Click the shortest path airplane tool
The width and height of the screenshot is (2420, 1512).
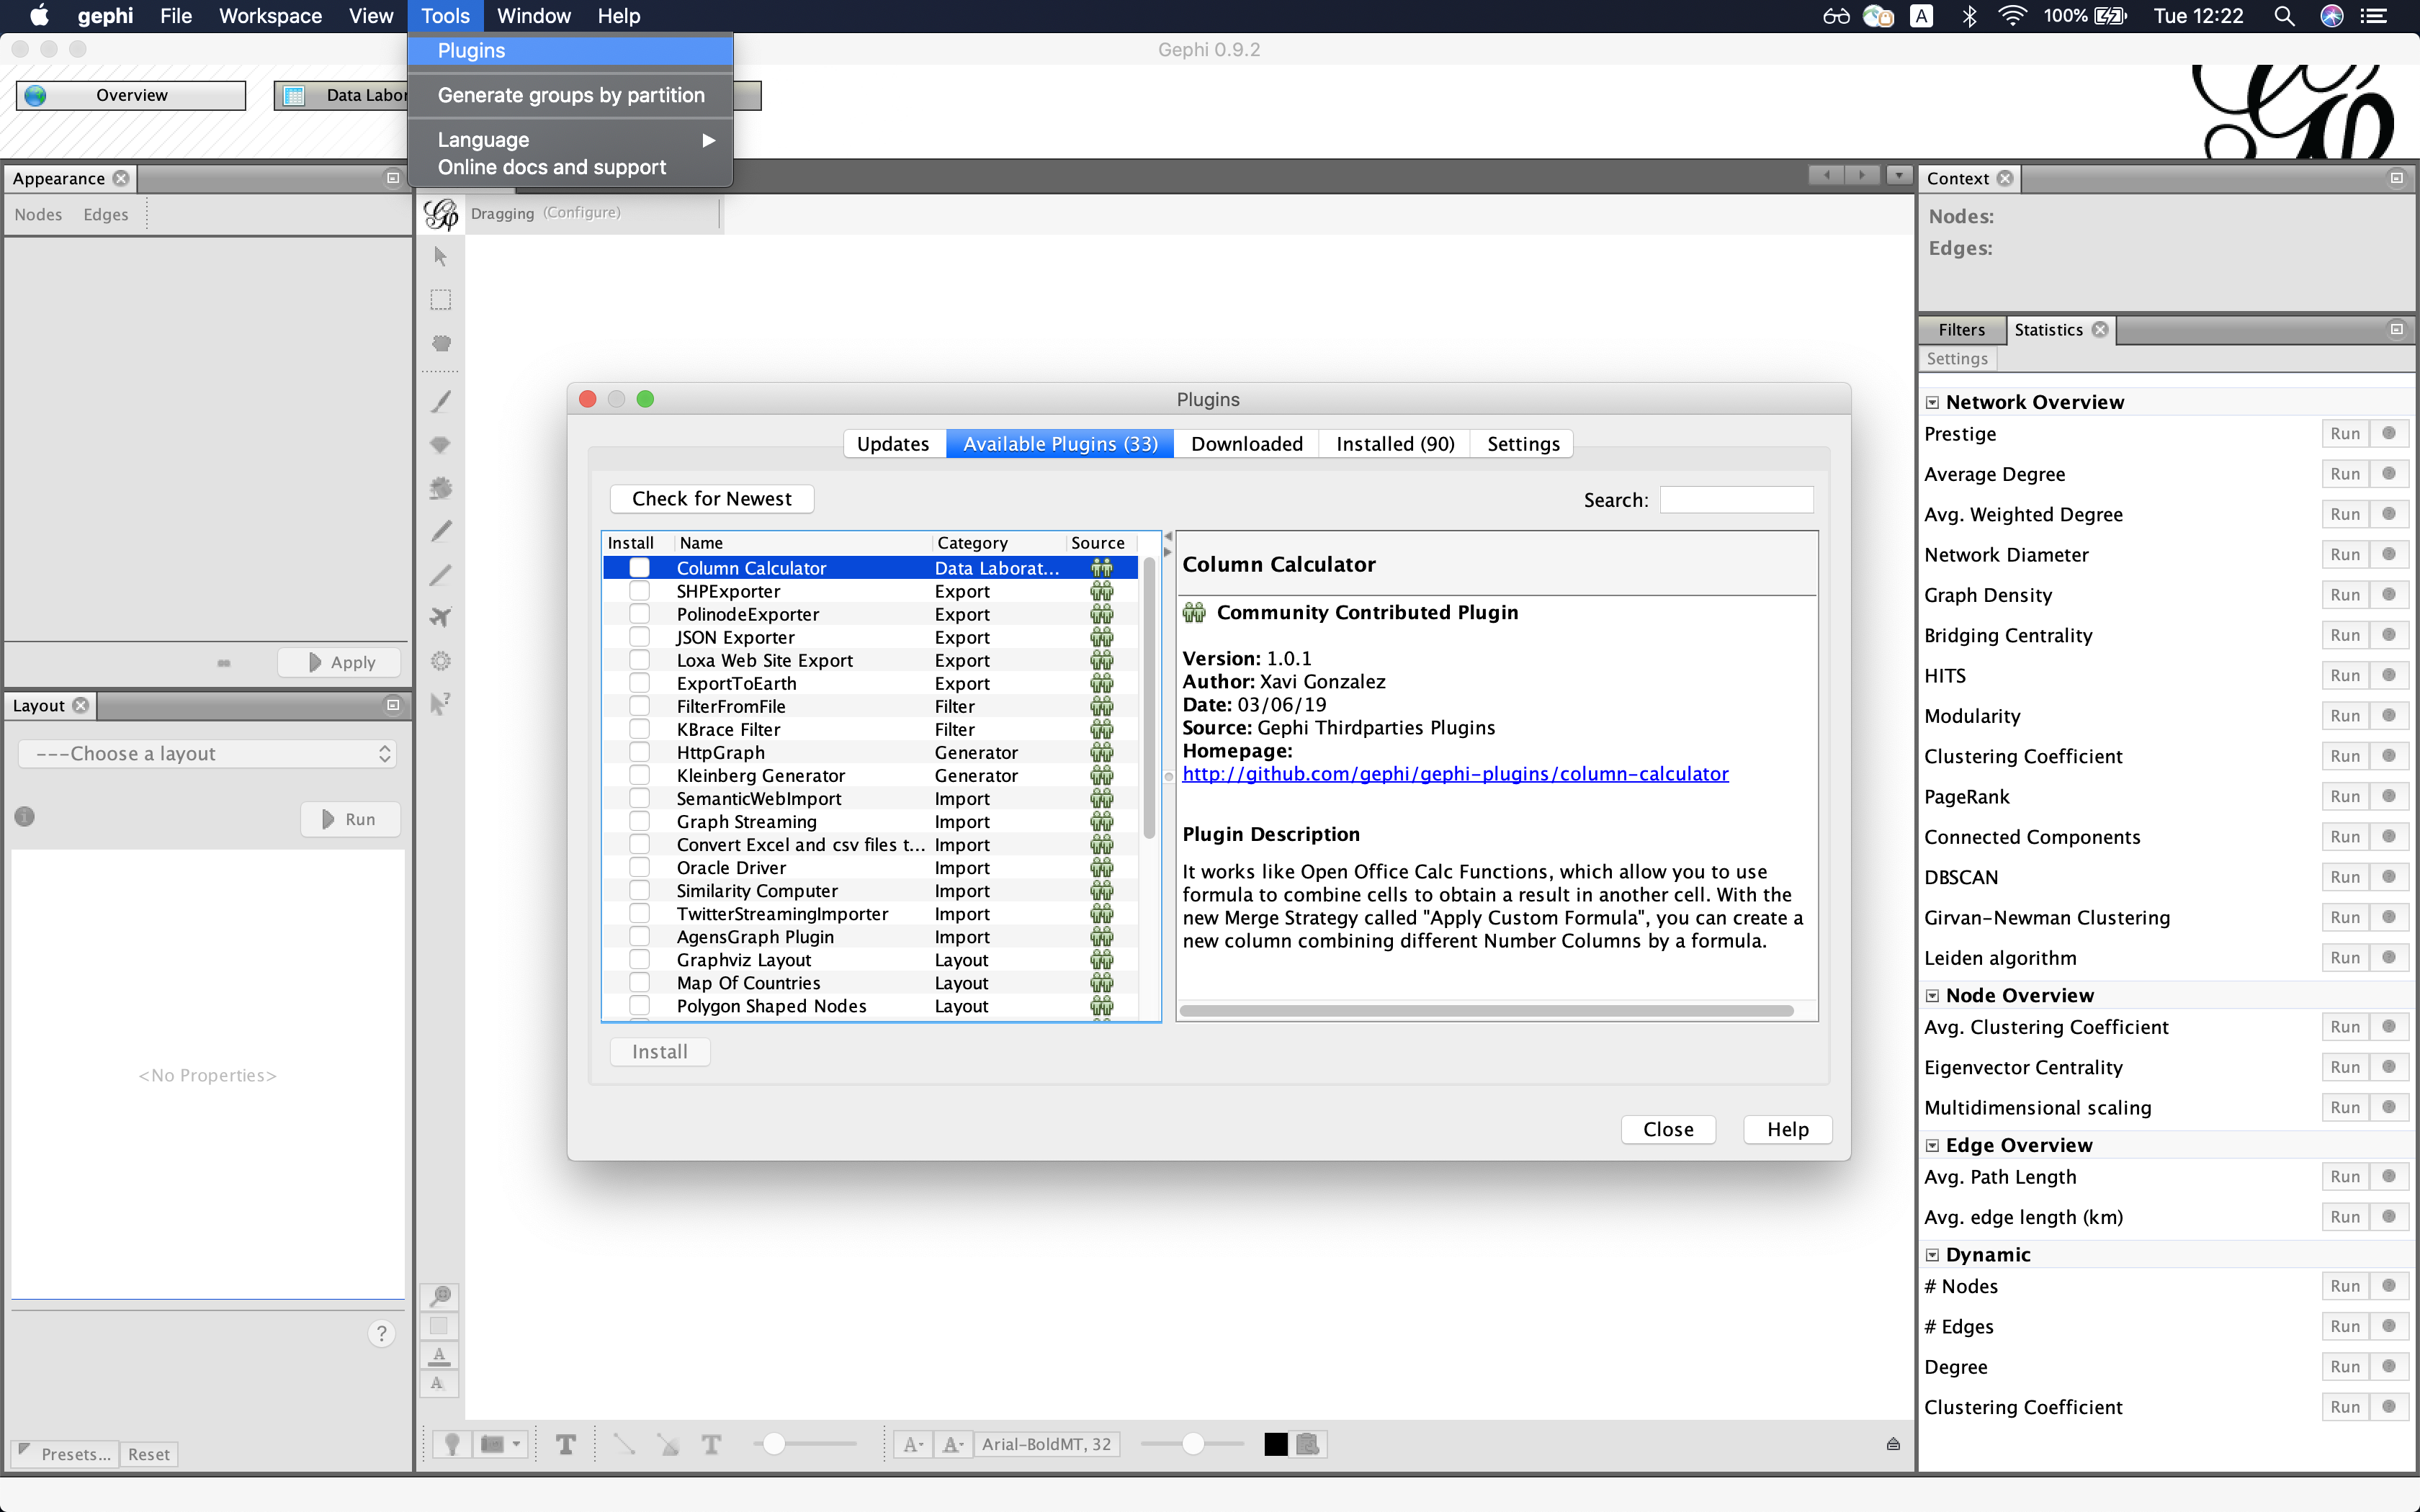[440, 617]
